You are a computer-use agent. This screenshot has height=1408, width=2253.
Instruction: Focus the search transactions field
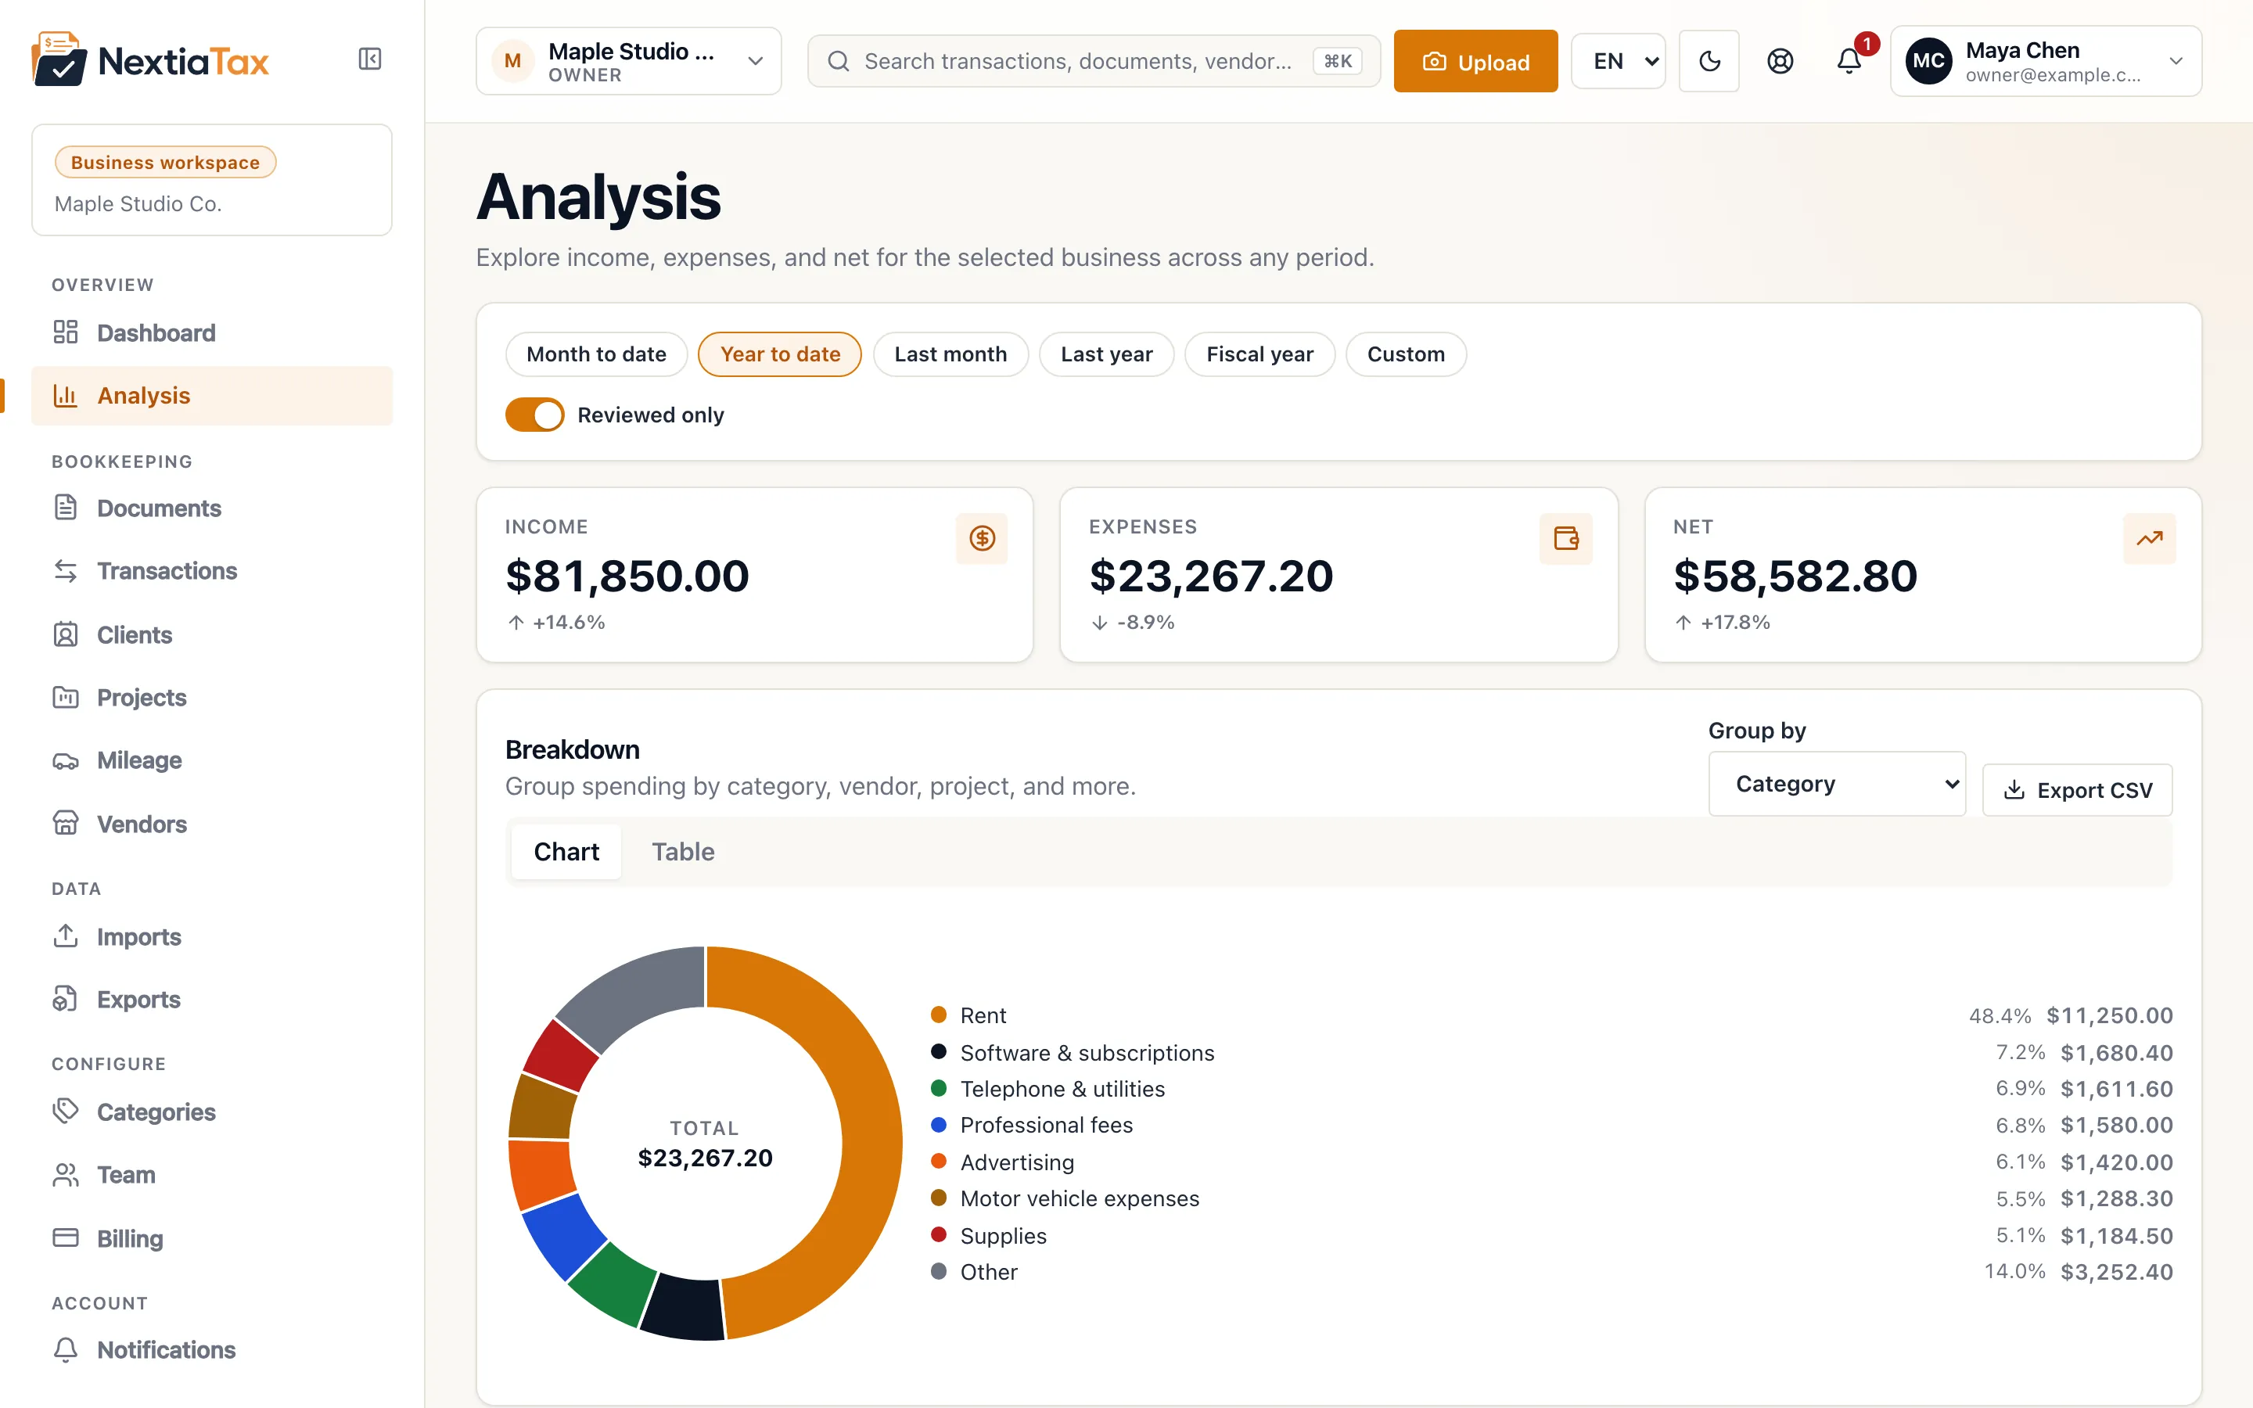point(1093,62)
